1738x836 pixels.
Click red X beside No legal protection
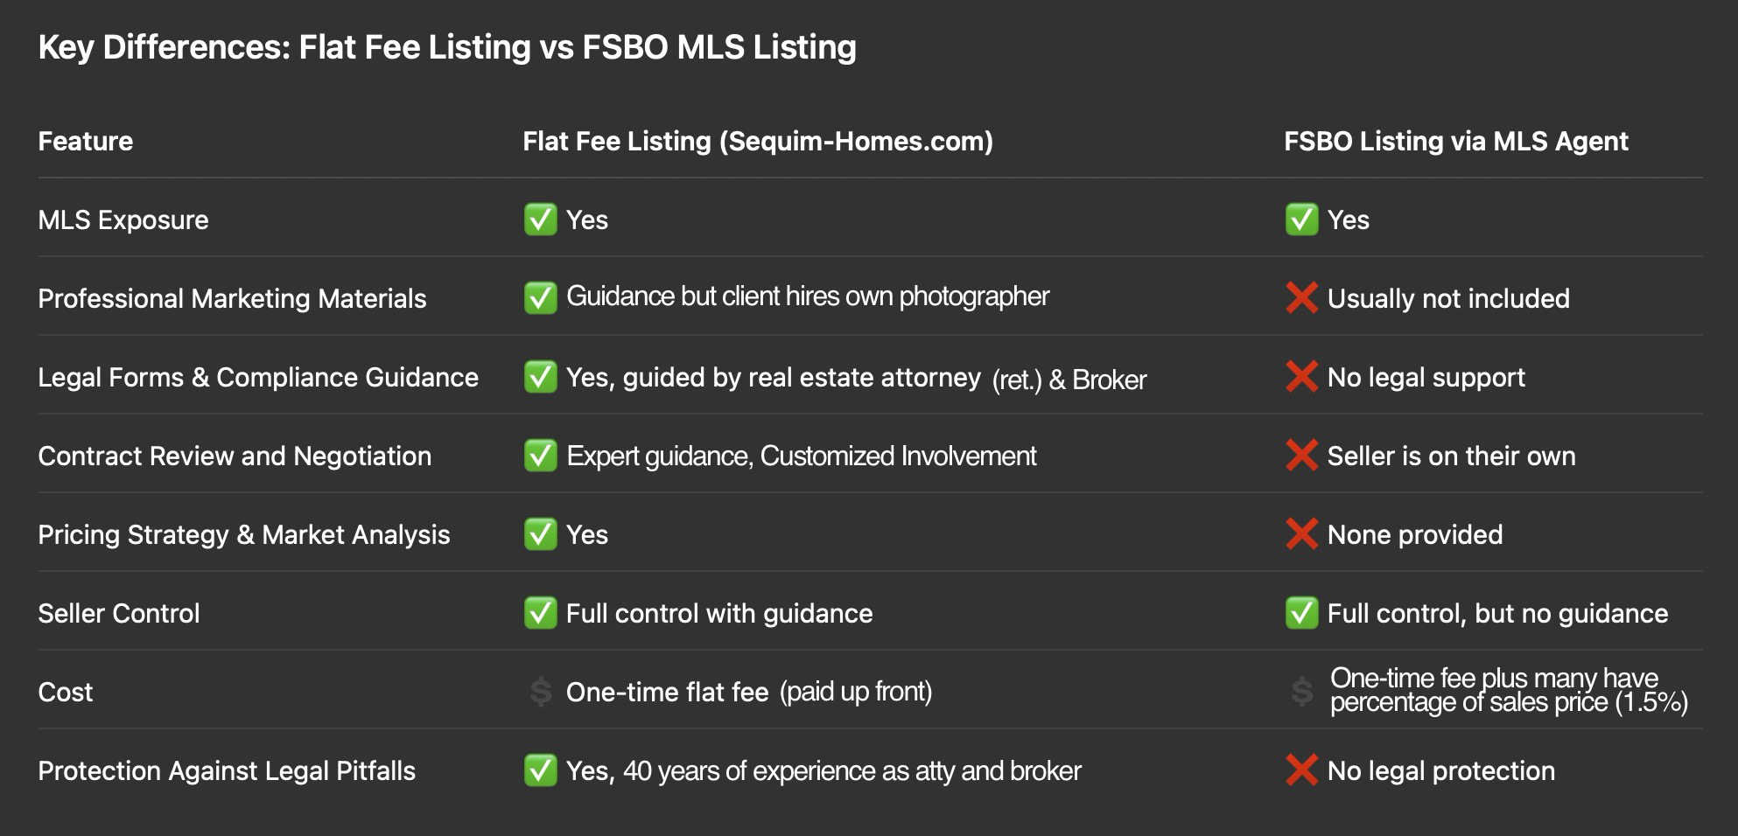[x=1301, y=770]
